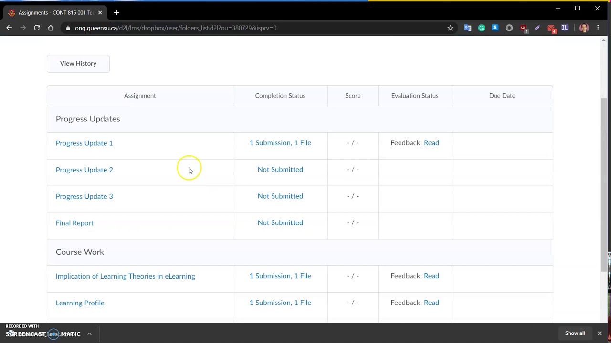This screenshot has height=343, width=611.
Task: Open the browser home page
Action: click(51, 28)
